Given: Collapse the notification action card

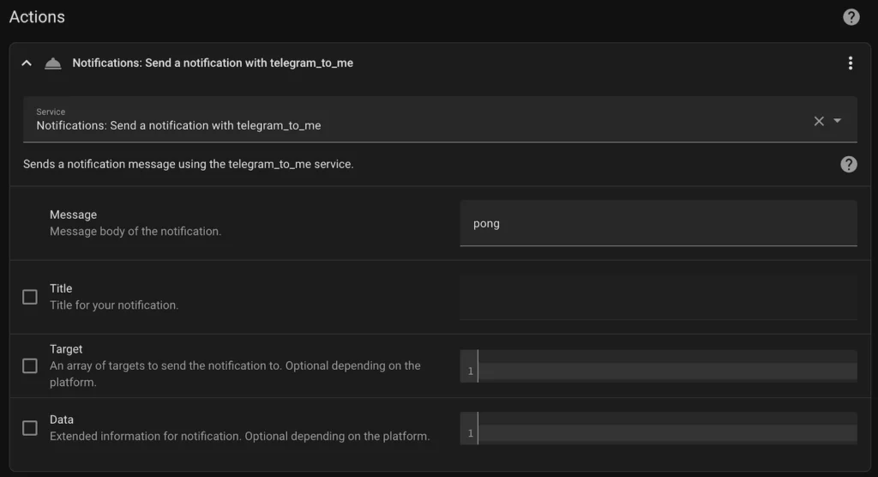Looking at the screenshot, I should tap(27, 63).
